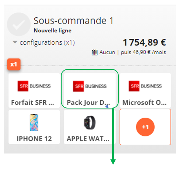This screenshot has width=180, height=169.
Task: Collapse the configurations triangle arrow
Action: 15,42
